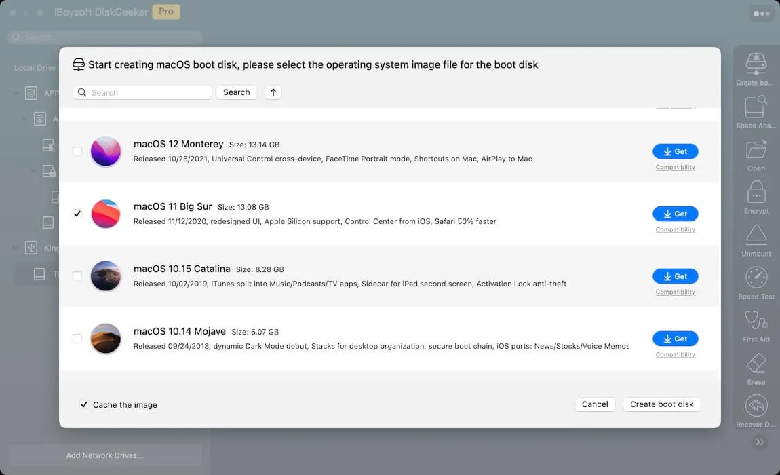Screen dimensions: 780x475
Task: Click the macOS 12 Monterey icon
Action: [105, 151]
